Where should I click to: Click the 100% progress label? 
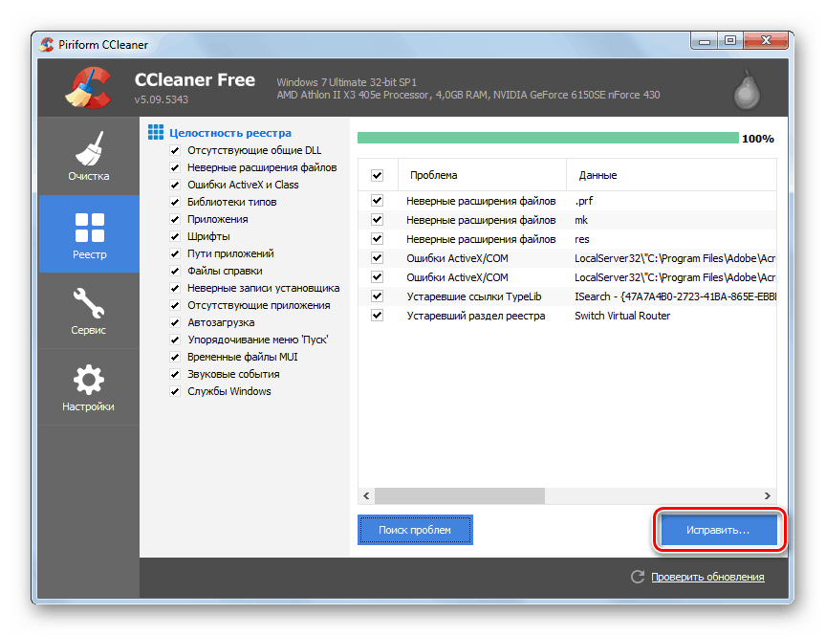tap(757, 139)
